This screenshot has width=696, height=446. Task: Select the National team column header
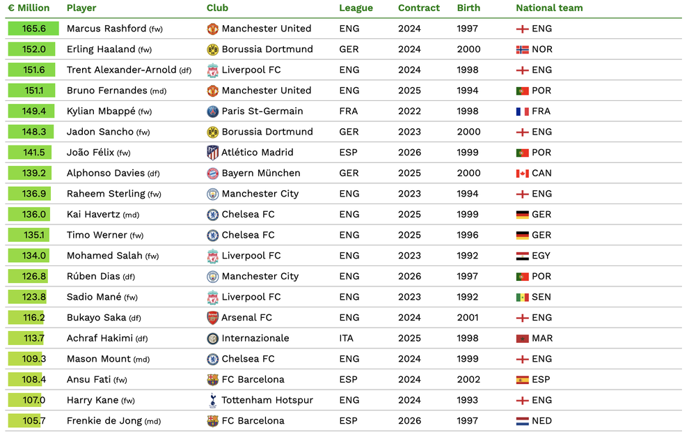pos(549,8)
